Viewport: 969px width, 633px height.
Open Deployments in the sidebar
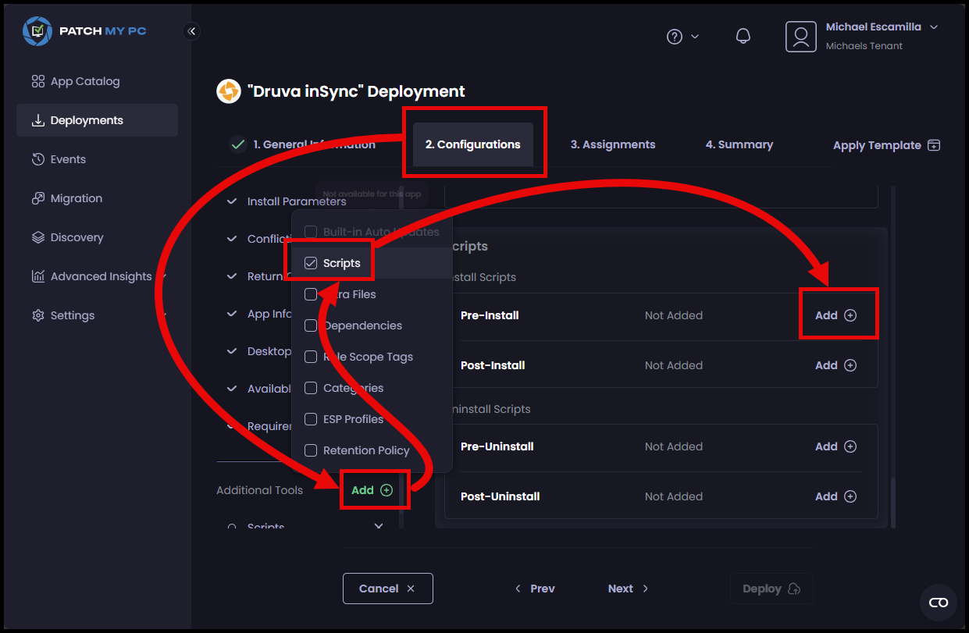tap(97, 120)
